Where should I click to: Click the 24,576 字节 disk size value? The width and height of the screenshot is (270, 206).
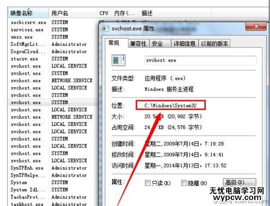coord(185,128)
